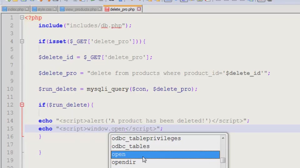
Task: Select the delete_pro.php tab
Action: pyautogui.click(x=122, y=9)
